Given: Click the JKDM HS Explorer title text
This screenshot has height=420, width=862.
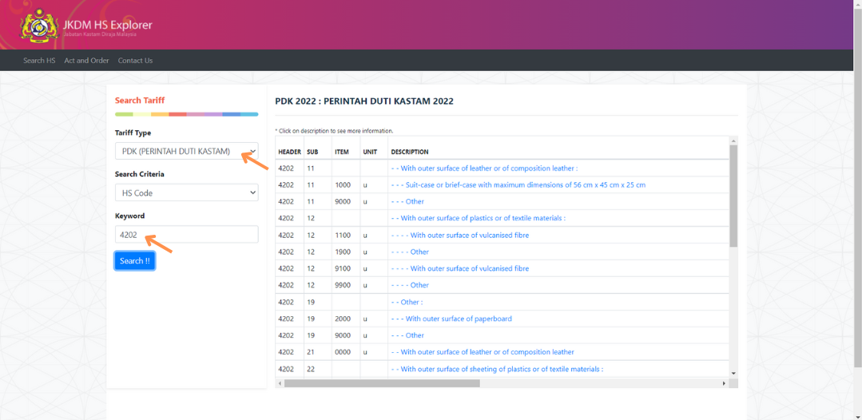Looking at the screenshot, I should (107, 25).
